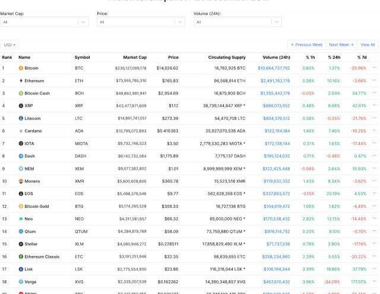Click the Monero coin icon
This screenshot has height=294, width=380.
click(x=21, y=181)
